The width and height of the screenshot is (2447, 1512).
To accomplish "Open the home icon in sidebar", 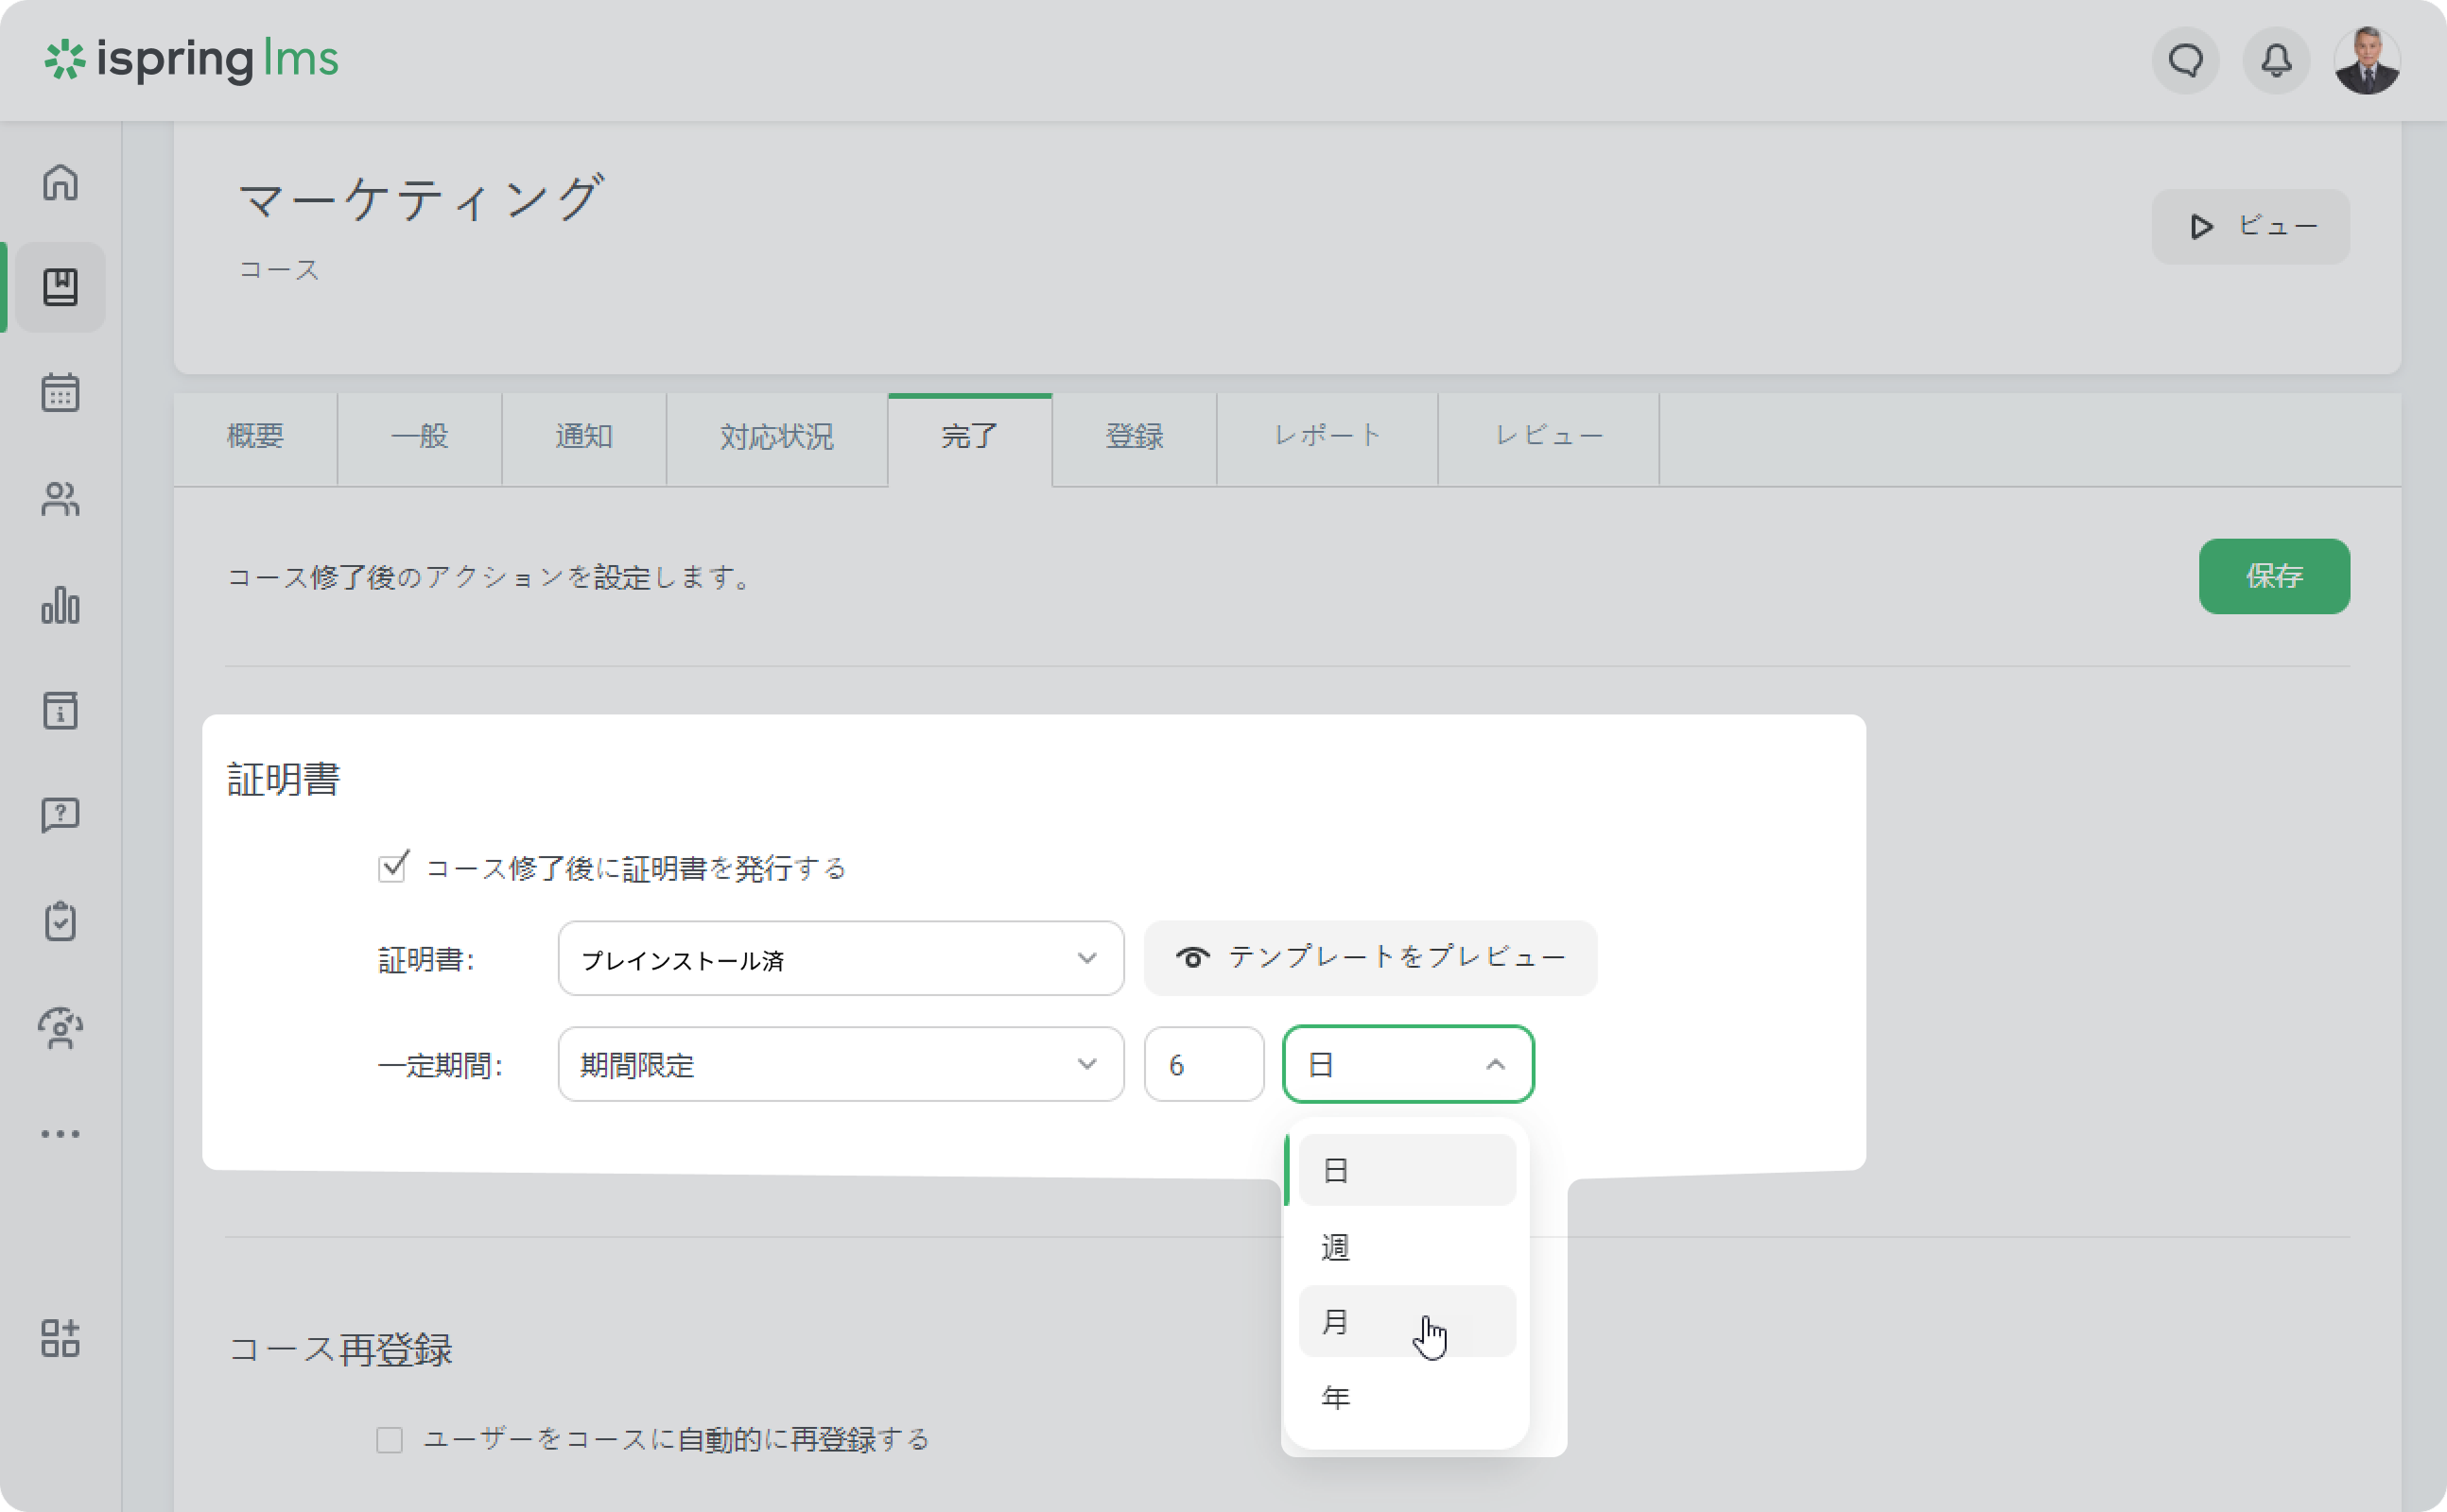I will [x=60, y=182].
